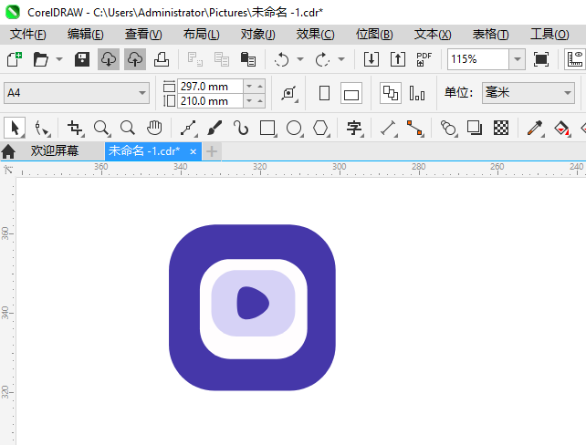586x445 pixels.
Task: Click the Import icon
Action: [371, 59]
